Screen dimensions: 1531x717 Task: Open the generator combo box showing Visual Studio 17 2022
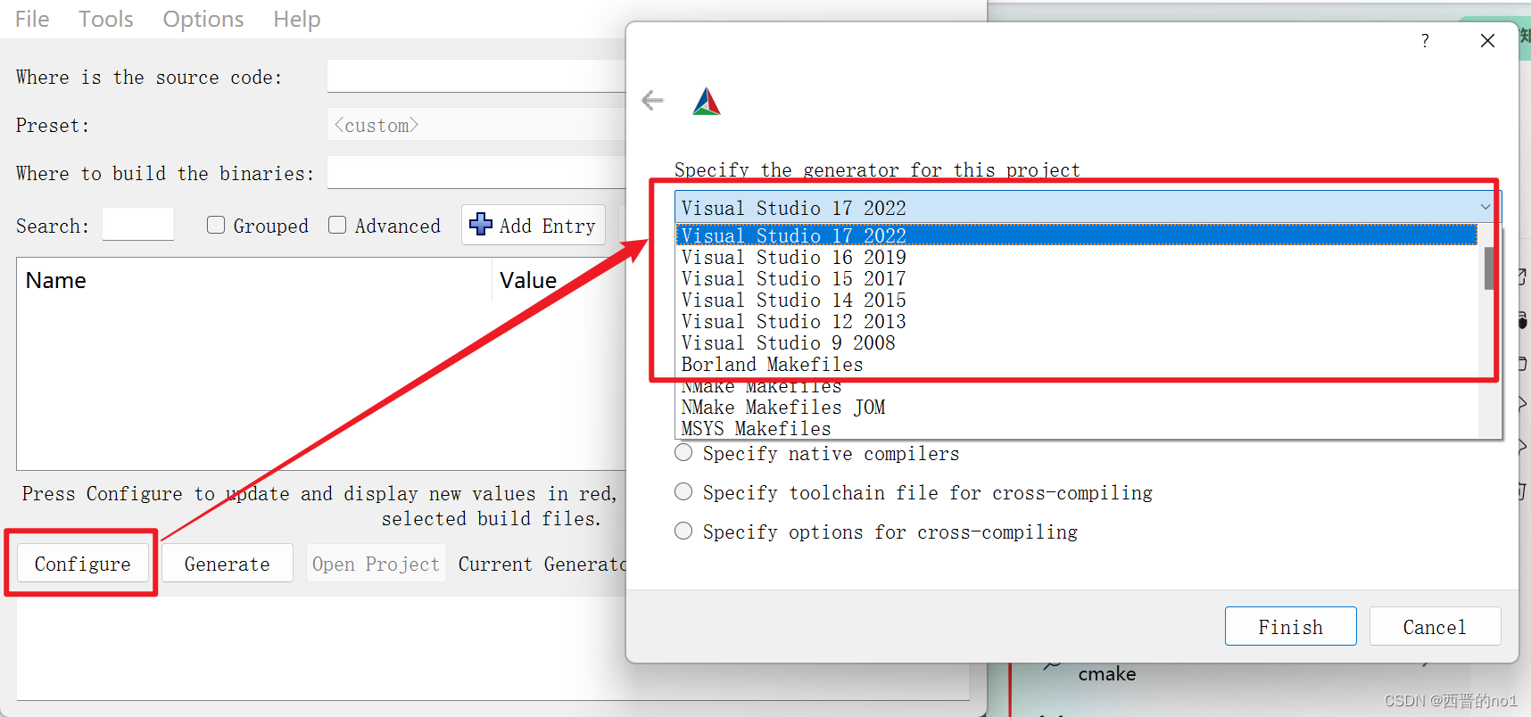tap(1088, 208)
